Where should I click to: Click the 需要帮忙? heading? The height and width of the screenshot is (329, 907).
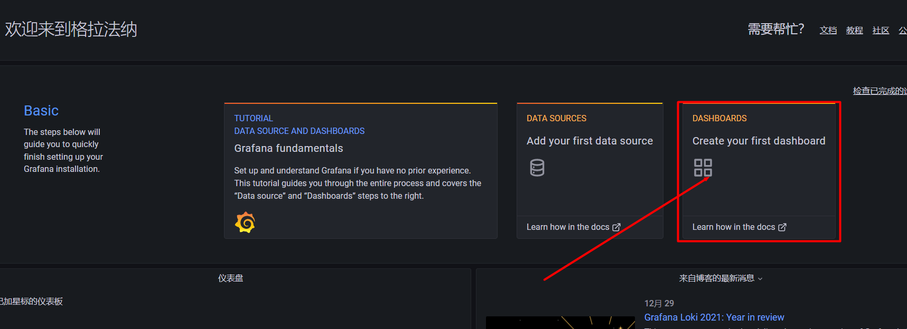click(x=776, y=29)
